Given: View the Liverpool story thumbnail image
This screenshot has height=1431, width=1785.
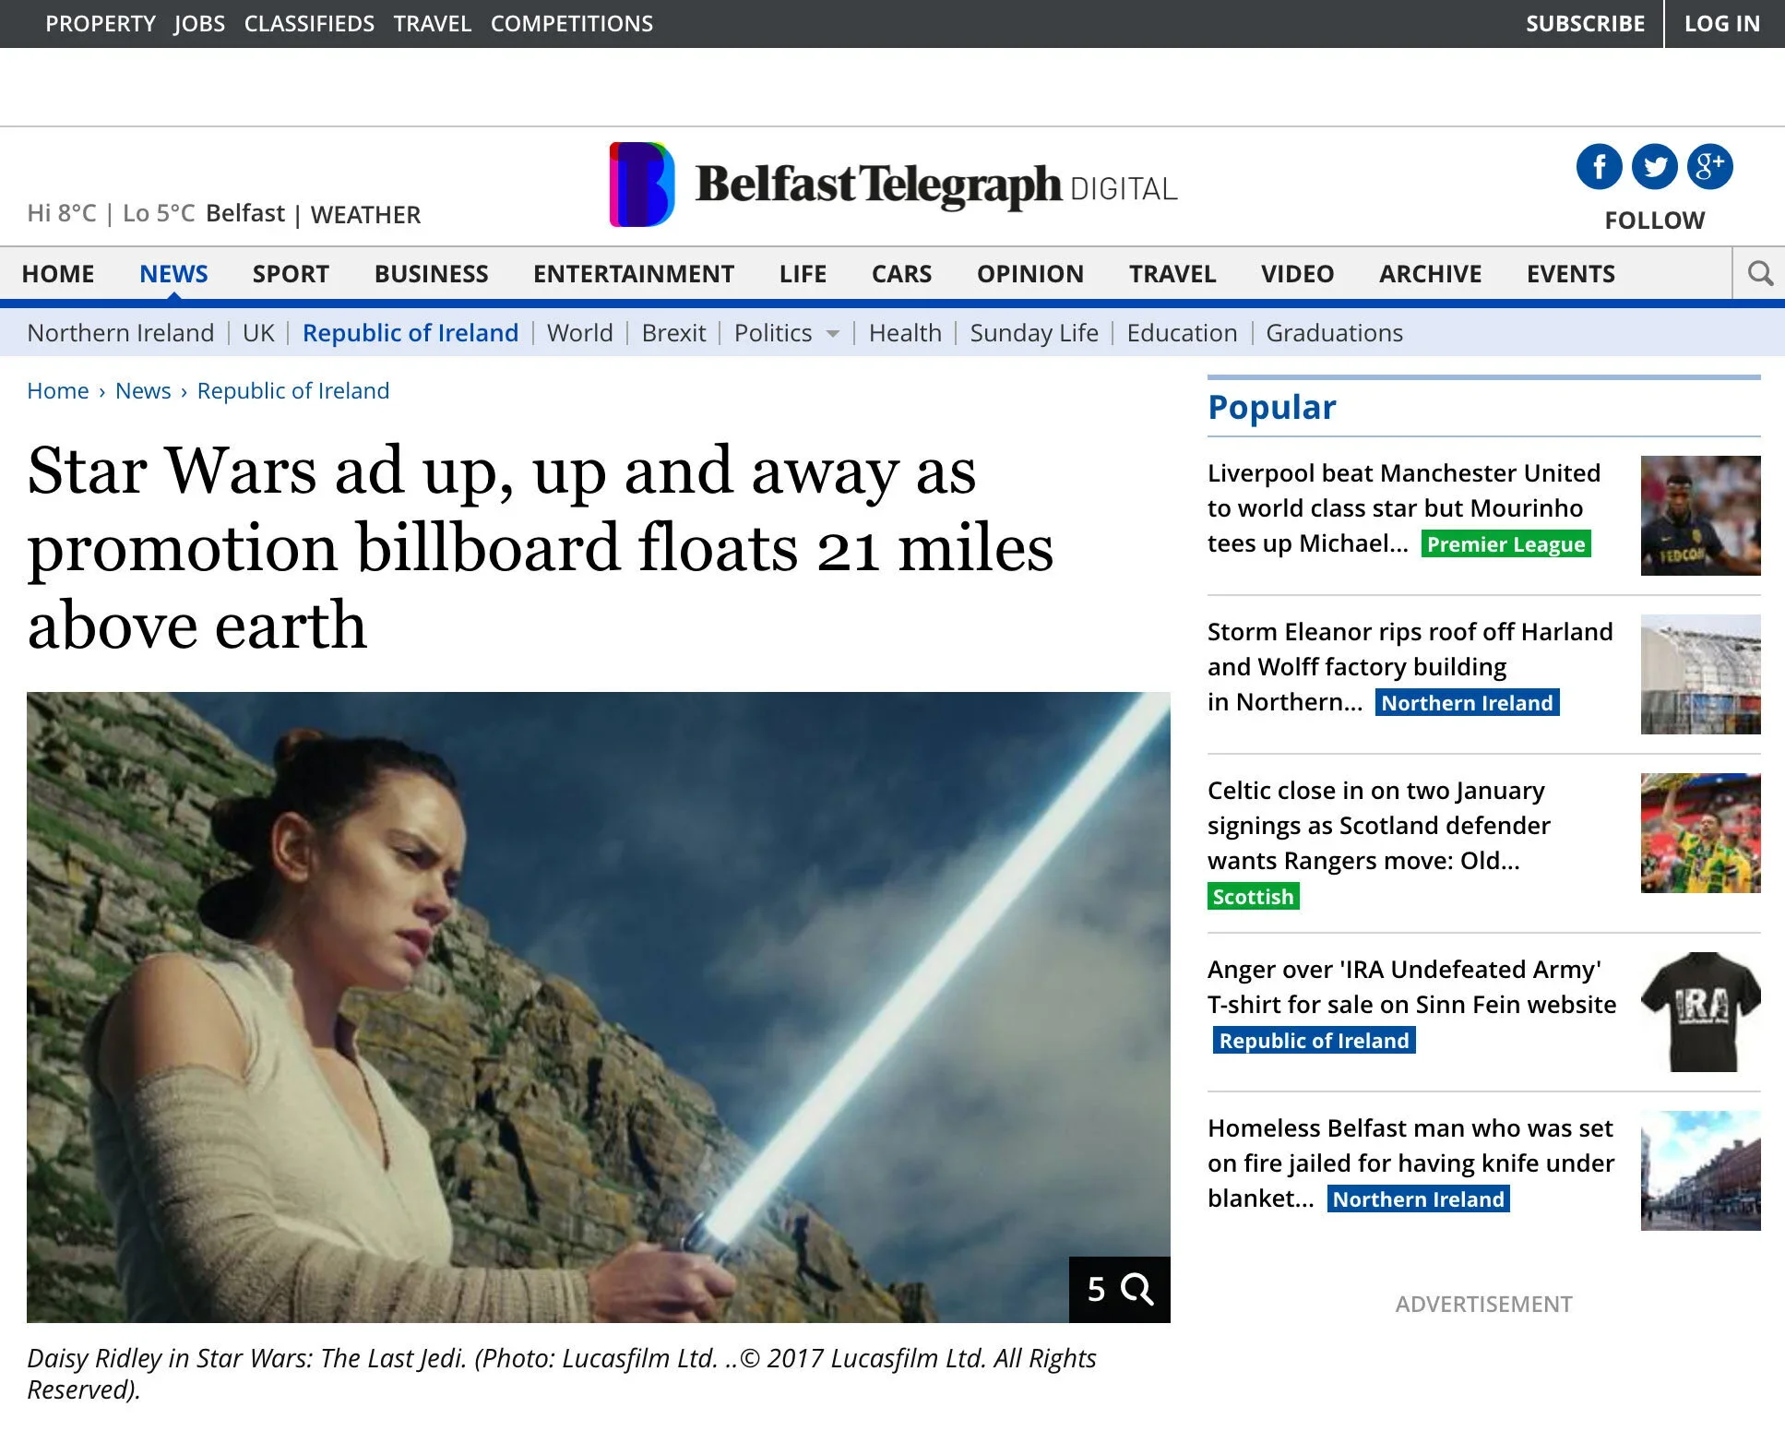Looking at the screenshot, I should point(1700,515).
